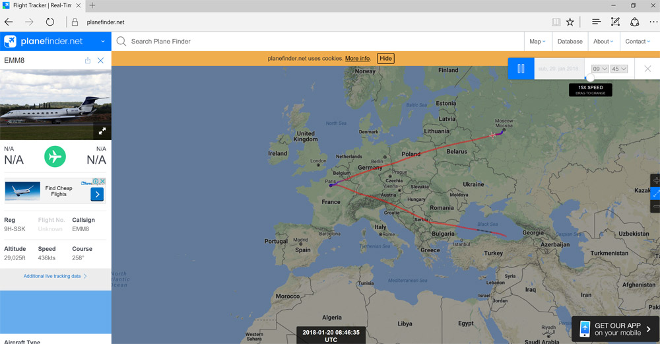Open the Contact menu
Image resolution: width=660 pixels, height=344 pixels.
638,41
